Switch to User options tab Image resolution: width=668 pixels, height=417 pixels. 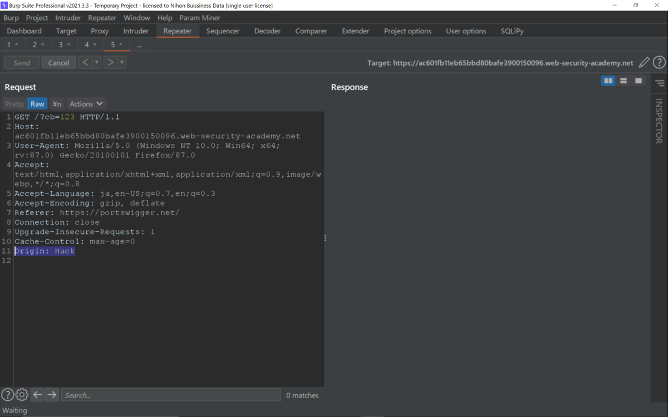(466, 31)
